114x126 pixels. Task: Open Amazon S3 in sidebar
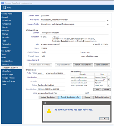click(x=7, y=64)
